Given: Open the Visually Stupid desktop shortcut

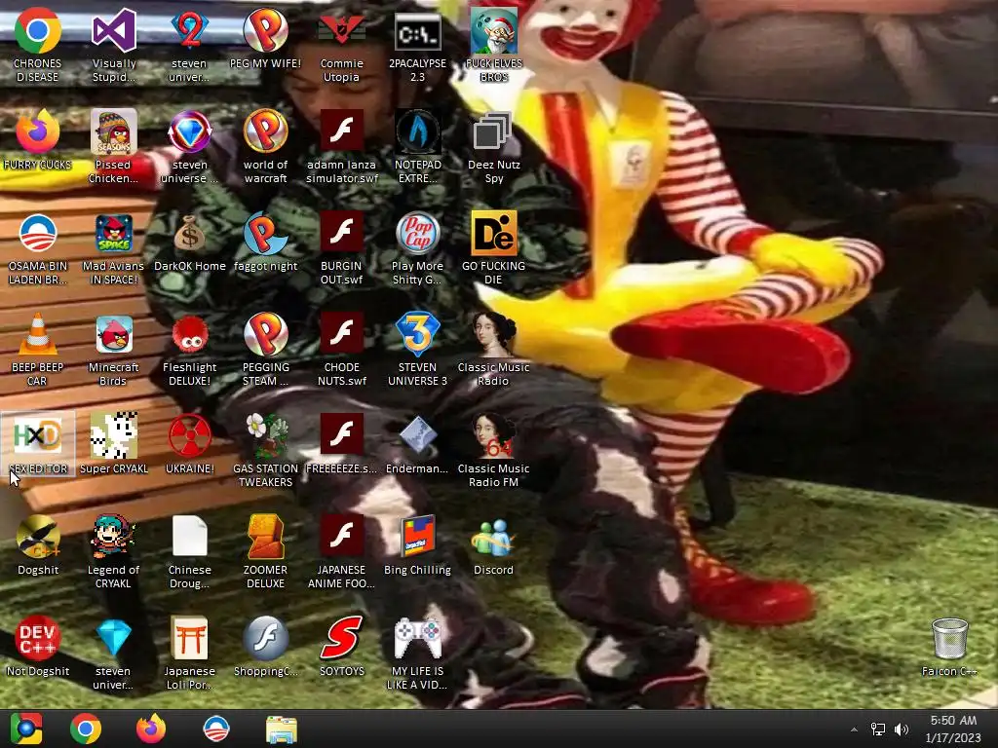Looking at the screenshot, I should tap(114, 30).
